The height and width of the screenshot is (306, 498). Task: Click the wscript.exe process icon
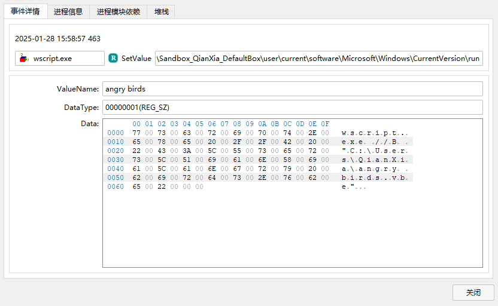24,59
